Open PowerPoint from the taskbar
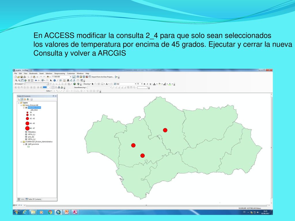The width and height of the screenshot is (295, 221). pyautogui.click(x=67, y=212)
